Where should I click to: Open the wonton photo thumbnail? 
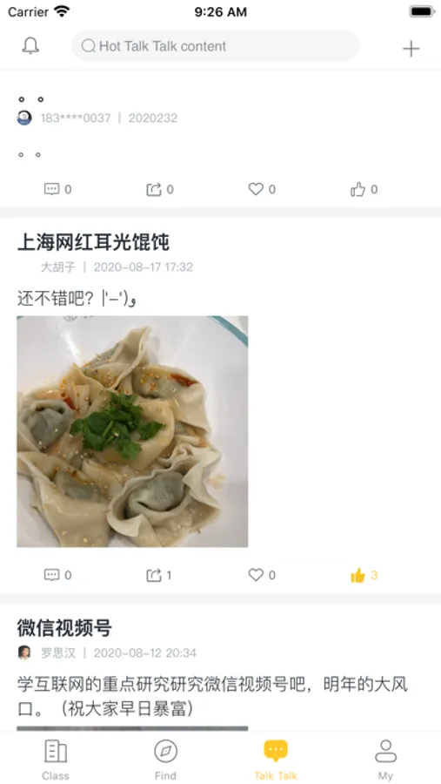132,431
